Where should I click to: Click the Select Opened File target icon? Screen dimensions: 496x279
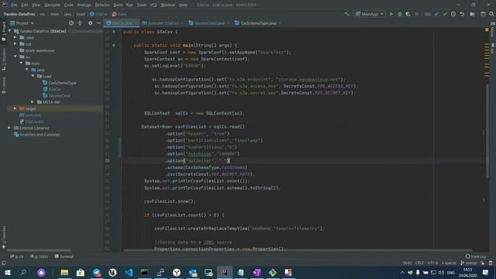71,23
